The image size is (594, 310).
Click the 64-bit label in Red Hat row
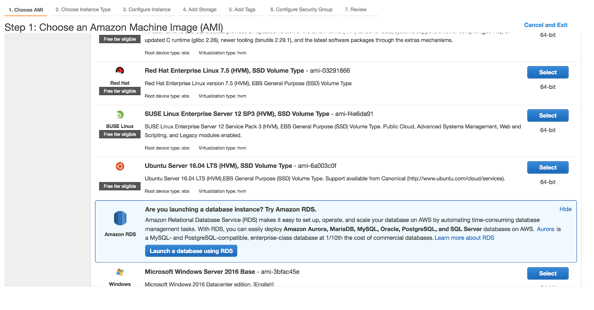pos(548,87)
